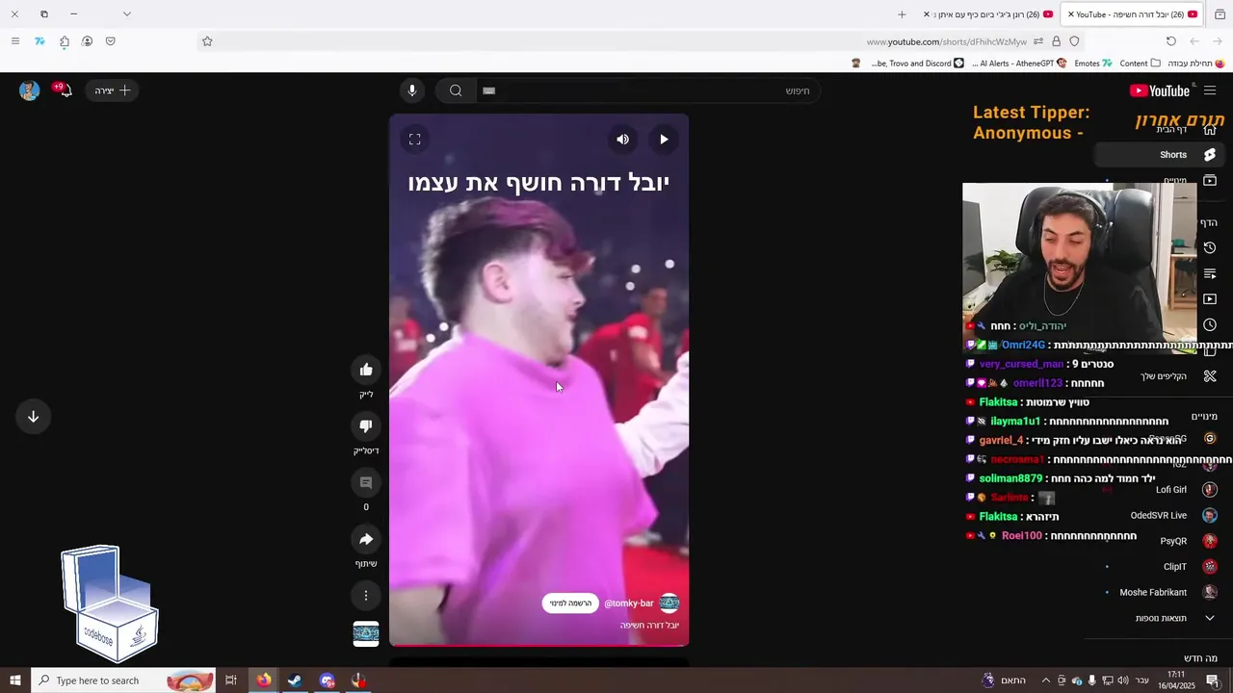Go to next Short with down arrow
This screenshot has width=1233, height=693.
click(33, 417)
